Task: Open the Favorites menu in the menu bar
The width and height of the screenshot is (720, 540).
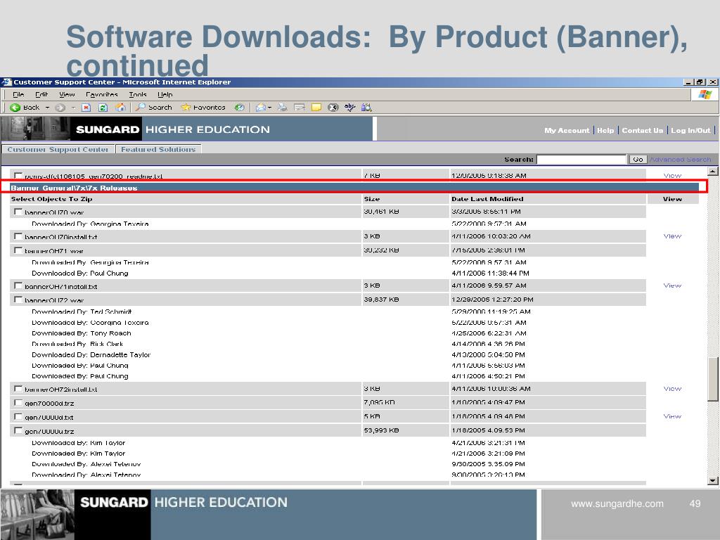Action: point(102,95)
